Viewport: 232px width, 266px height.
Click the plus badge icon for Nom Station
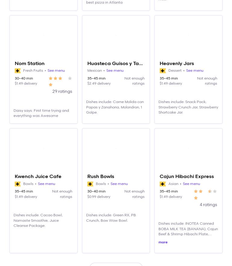18,71
